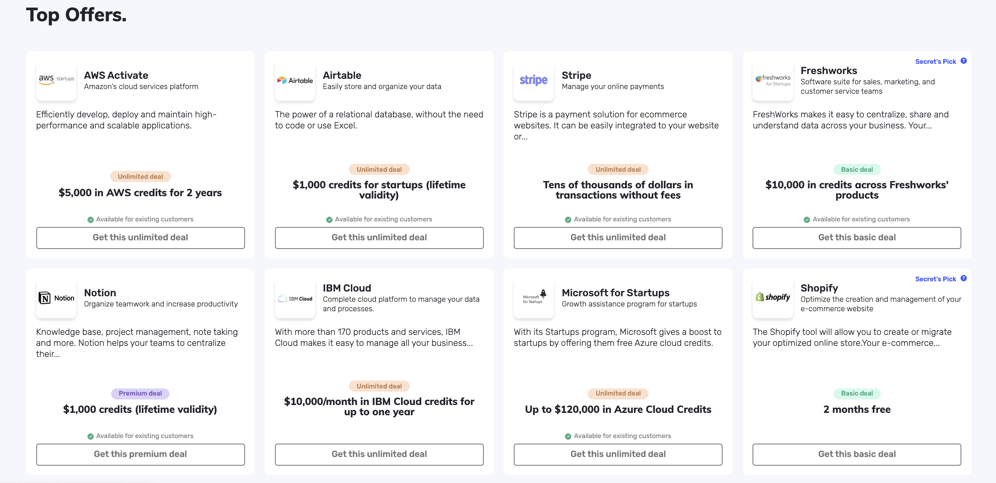Open the Stripe logo tile
Image resolution: width=996 pixels, height=483 pixels.
(534, 80)
